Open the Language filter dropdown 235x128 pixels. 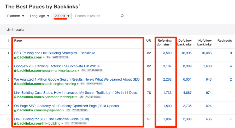tap(39, 16)
